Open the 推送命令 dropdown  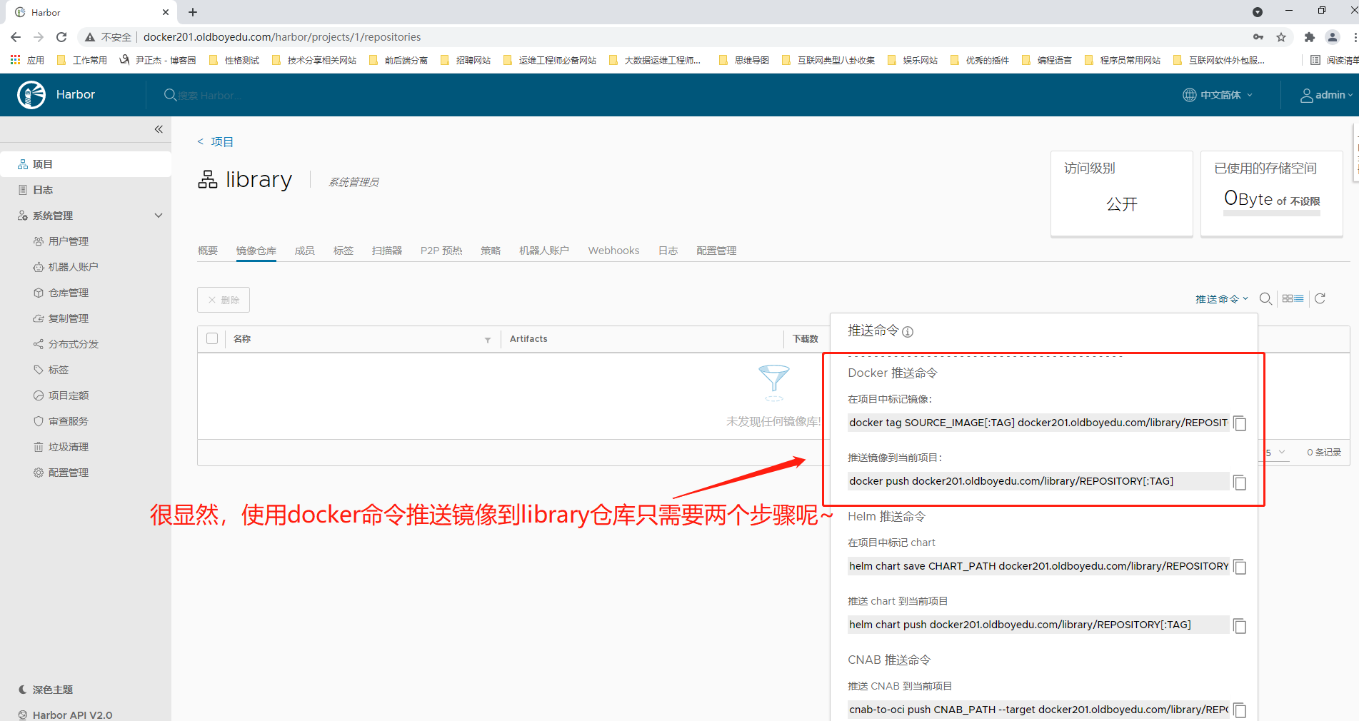[1221, 299]
